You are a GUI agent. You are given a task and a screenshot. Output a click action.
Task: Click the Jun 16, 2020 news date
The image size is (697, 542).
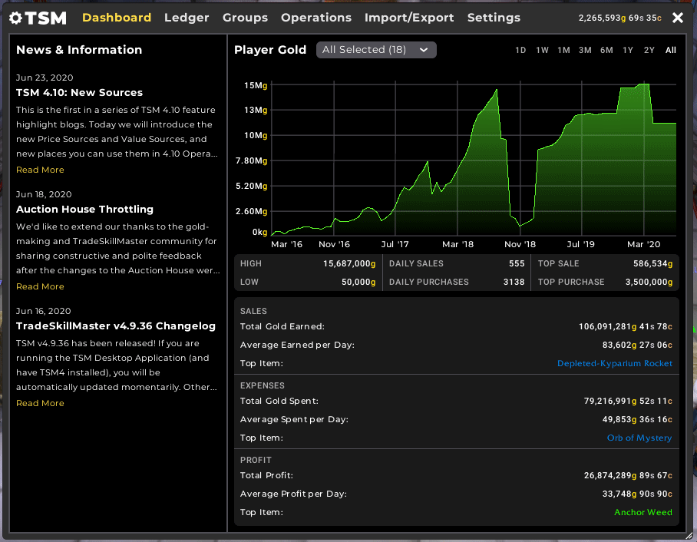44,311
